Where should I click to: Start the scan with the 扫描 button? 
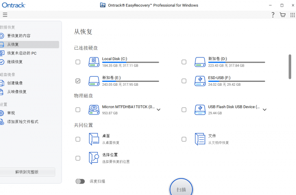tap(181, 189)
